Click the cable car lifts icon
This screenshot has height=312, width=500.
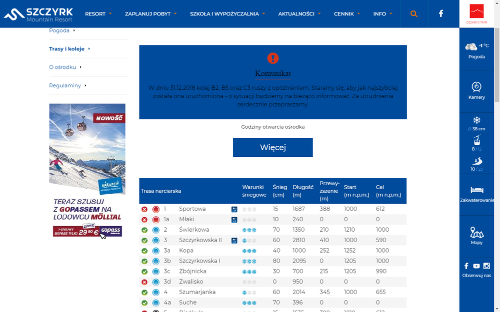coord(476,140)
